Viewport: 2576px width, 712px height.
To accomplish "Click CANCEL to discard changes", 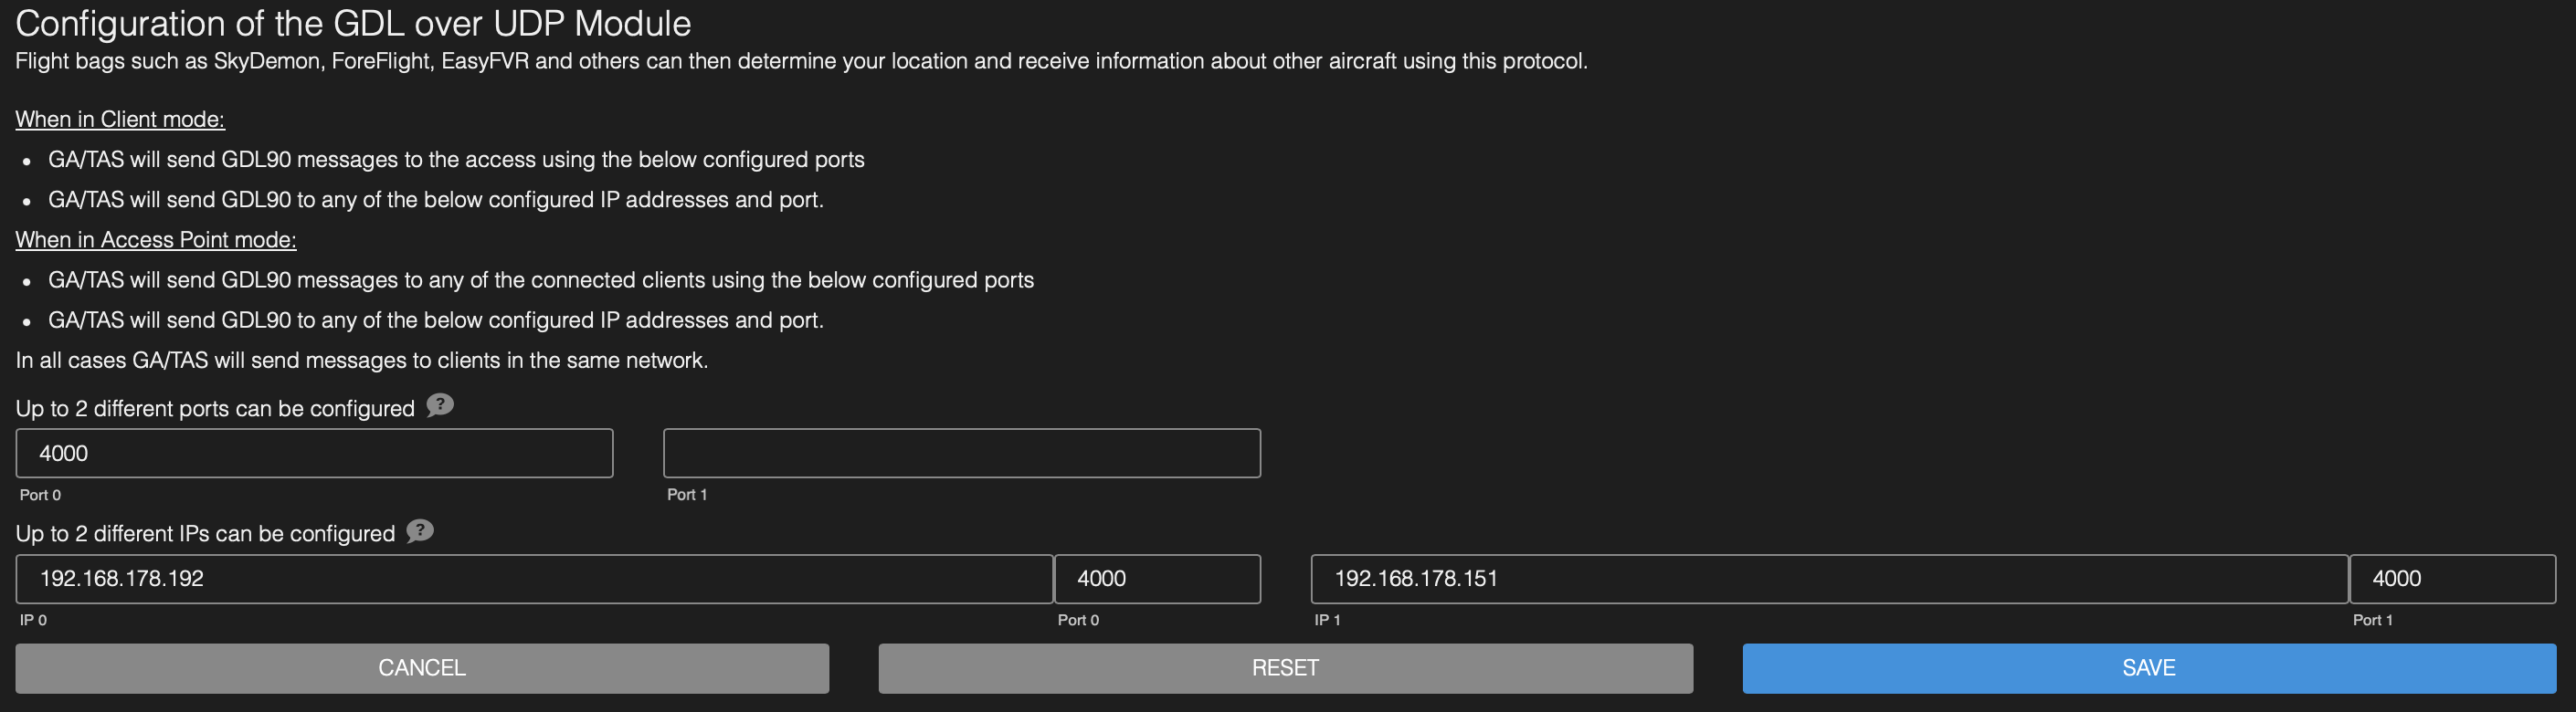I will 421,668.
